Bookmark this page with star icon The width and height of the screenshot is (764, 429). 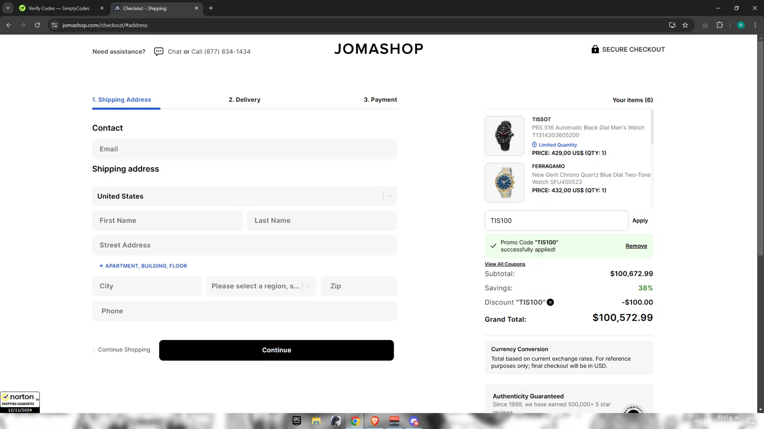pos(685,25)
